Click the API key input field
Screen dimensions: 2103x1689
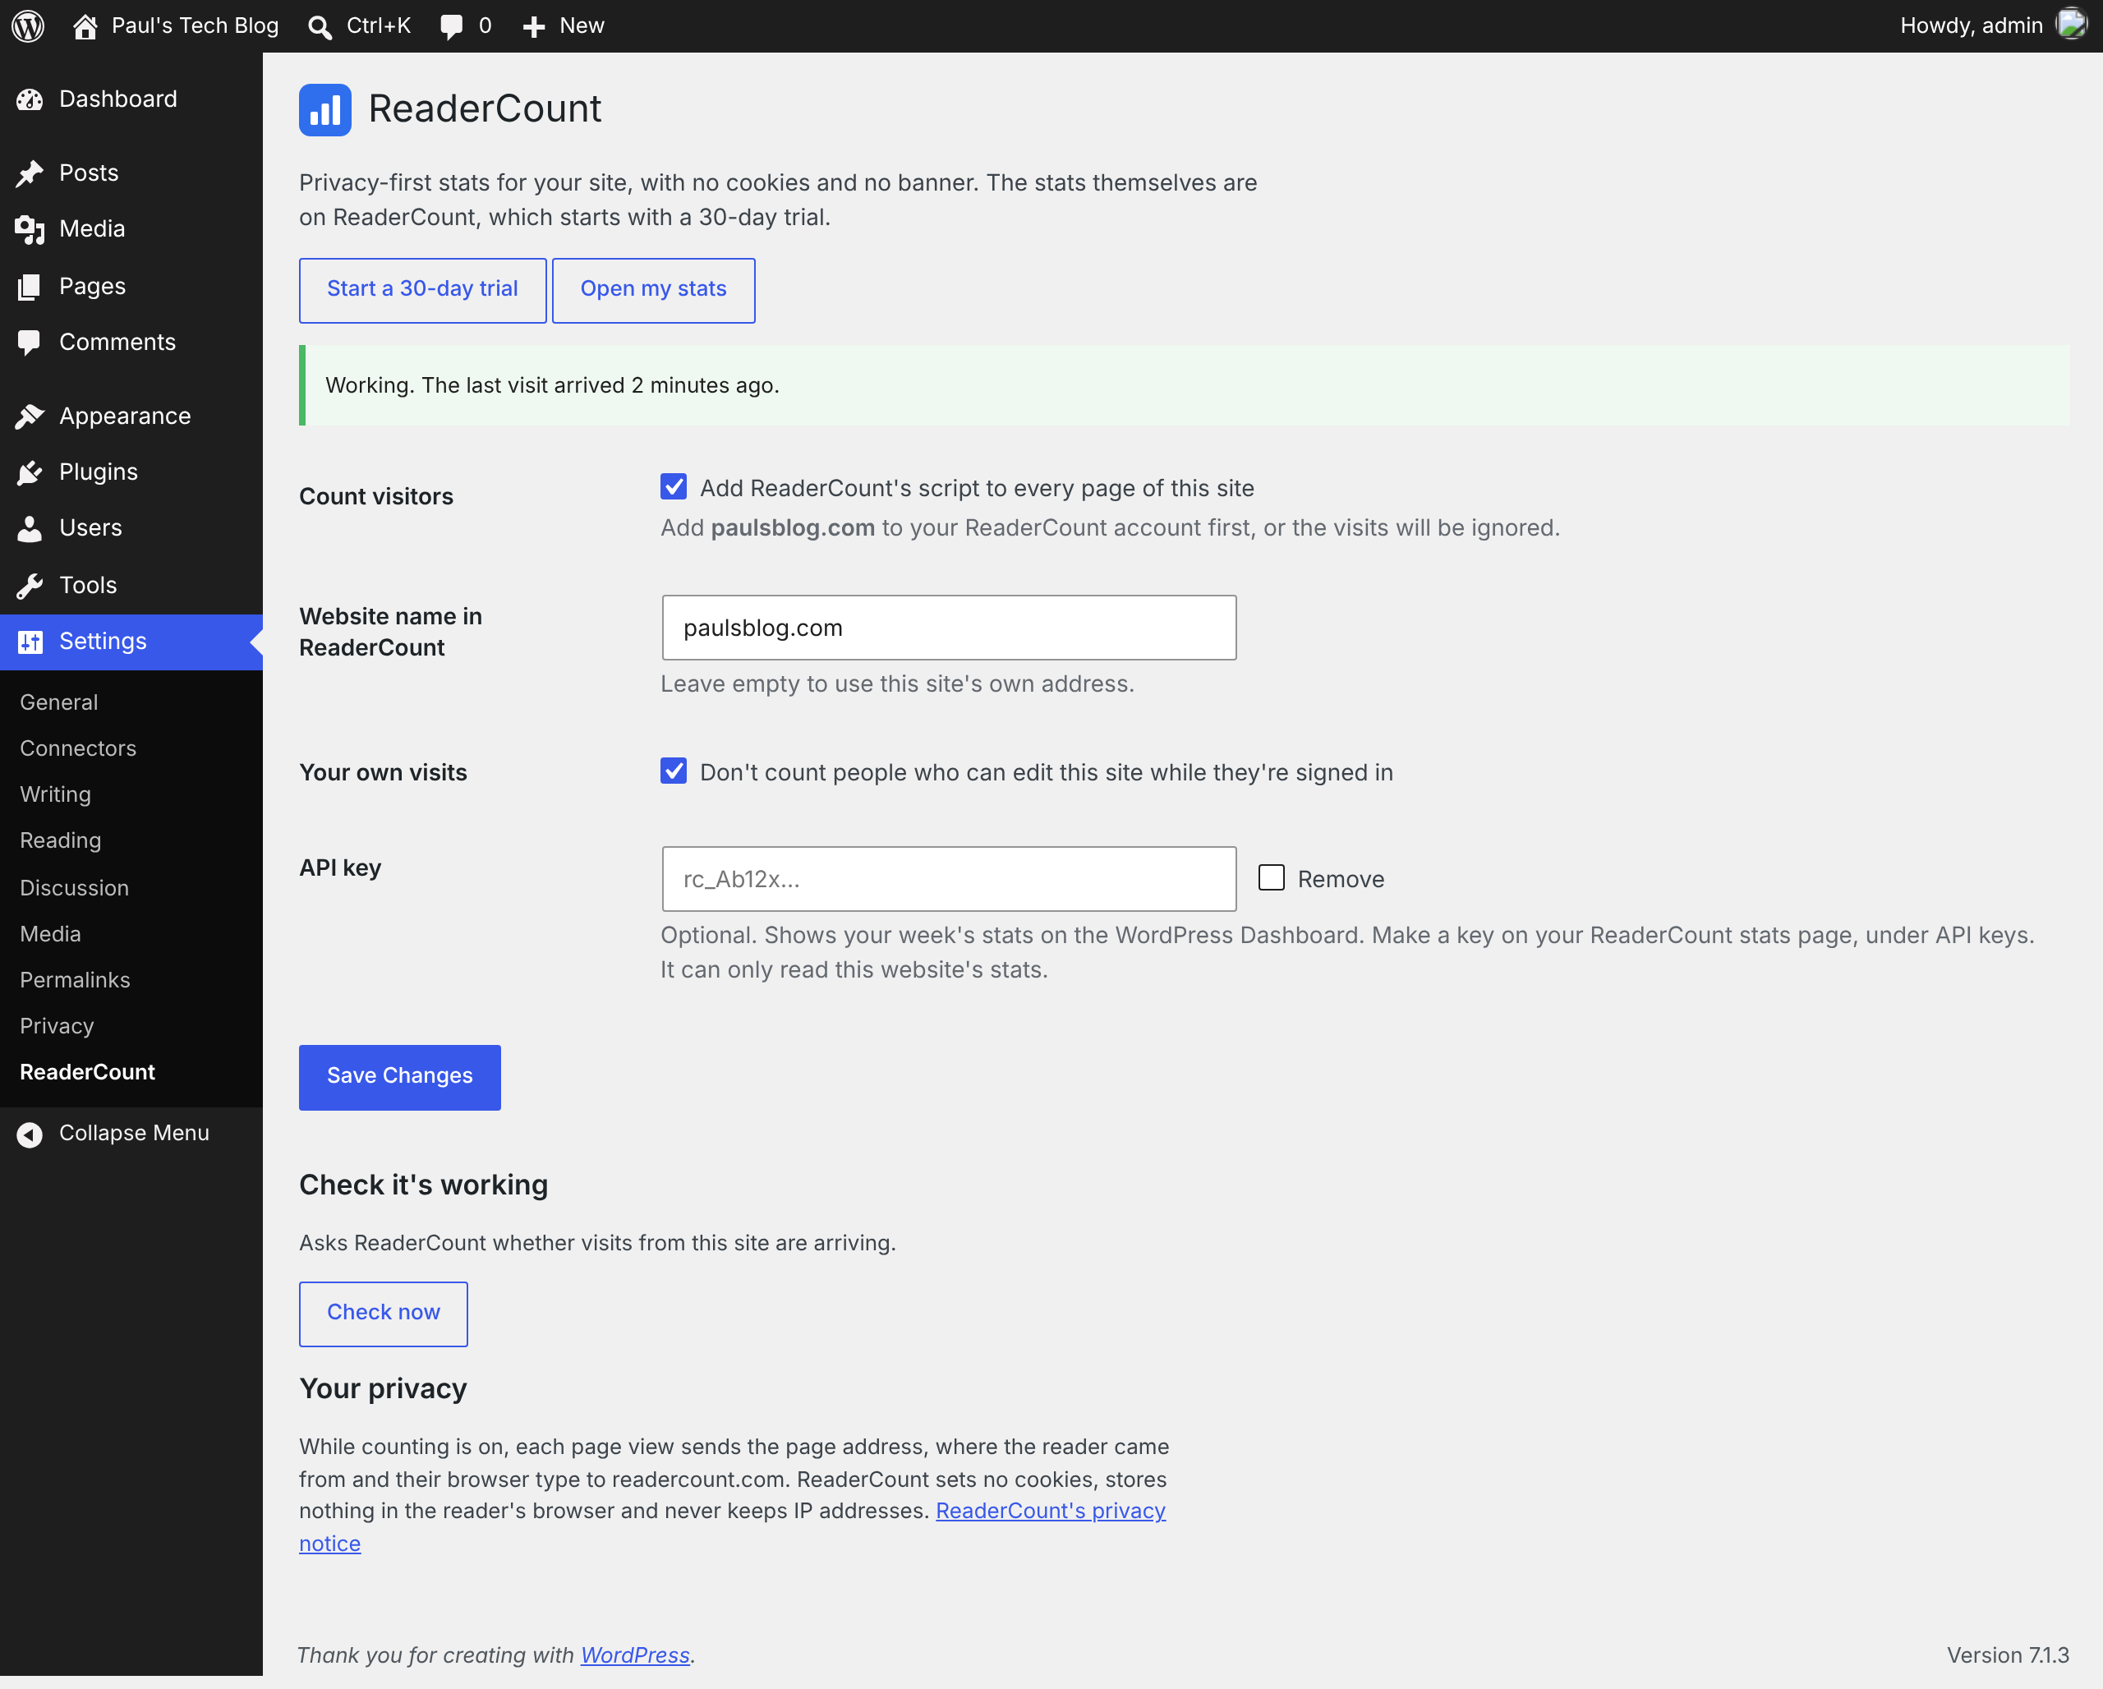[x=949, y=879]
